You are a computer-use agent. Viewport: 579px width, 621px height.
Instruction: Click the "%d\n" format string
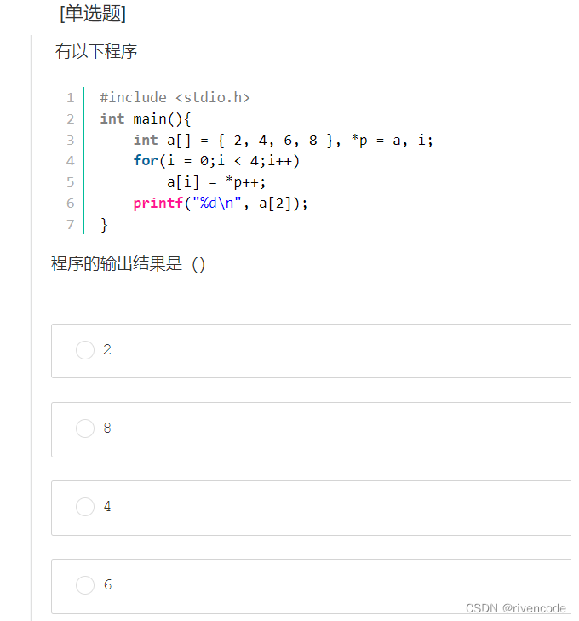pos(217,204)
